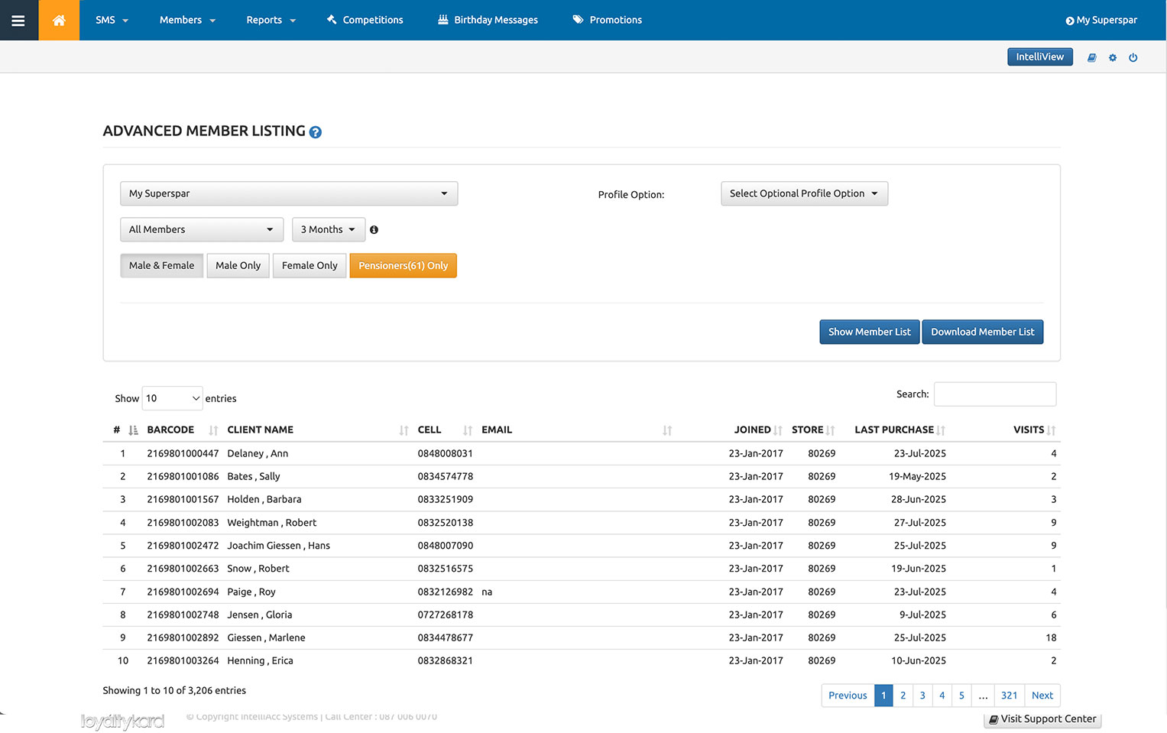Sort by the Client Name column
The height and width of the screenshot is (733, 1167).
coord(317,430)
